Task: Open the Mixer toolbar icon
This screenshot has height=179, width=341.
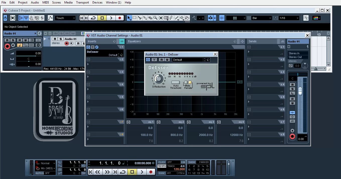Action: click(42, 18)
